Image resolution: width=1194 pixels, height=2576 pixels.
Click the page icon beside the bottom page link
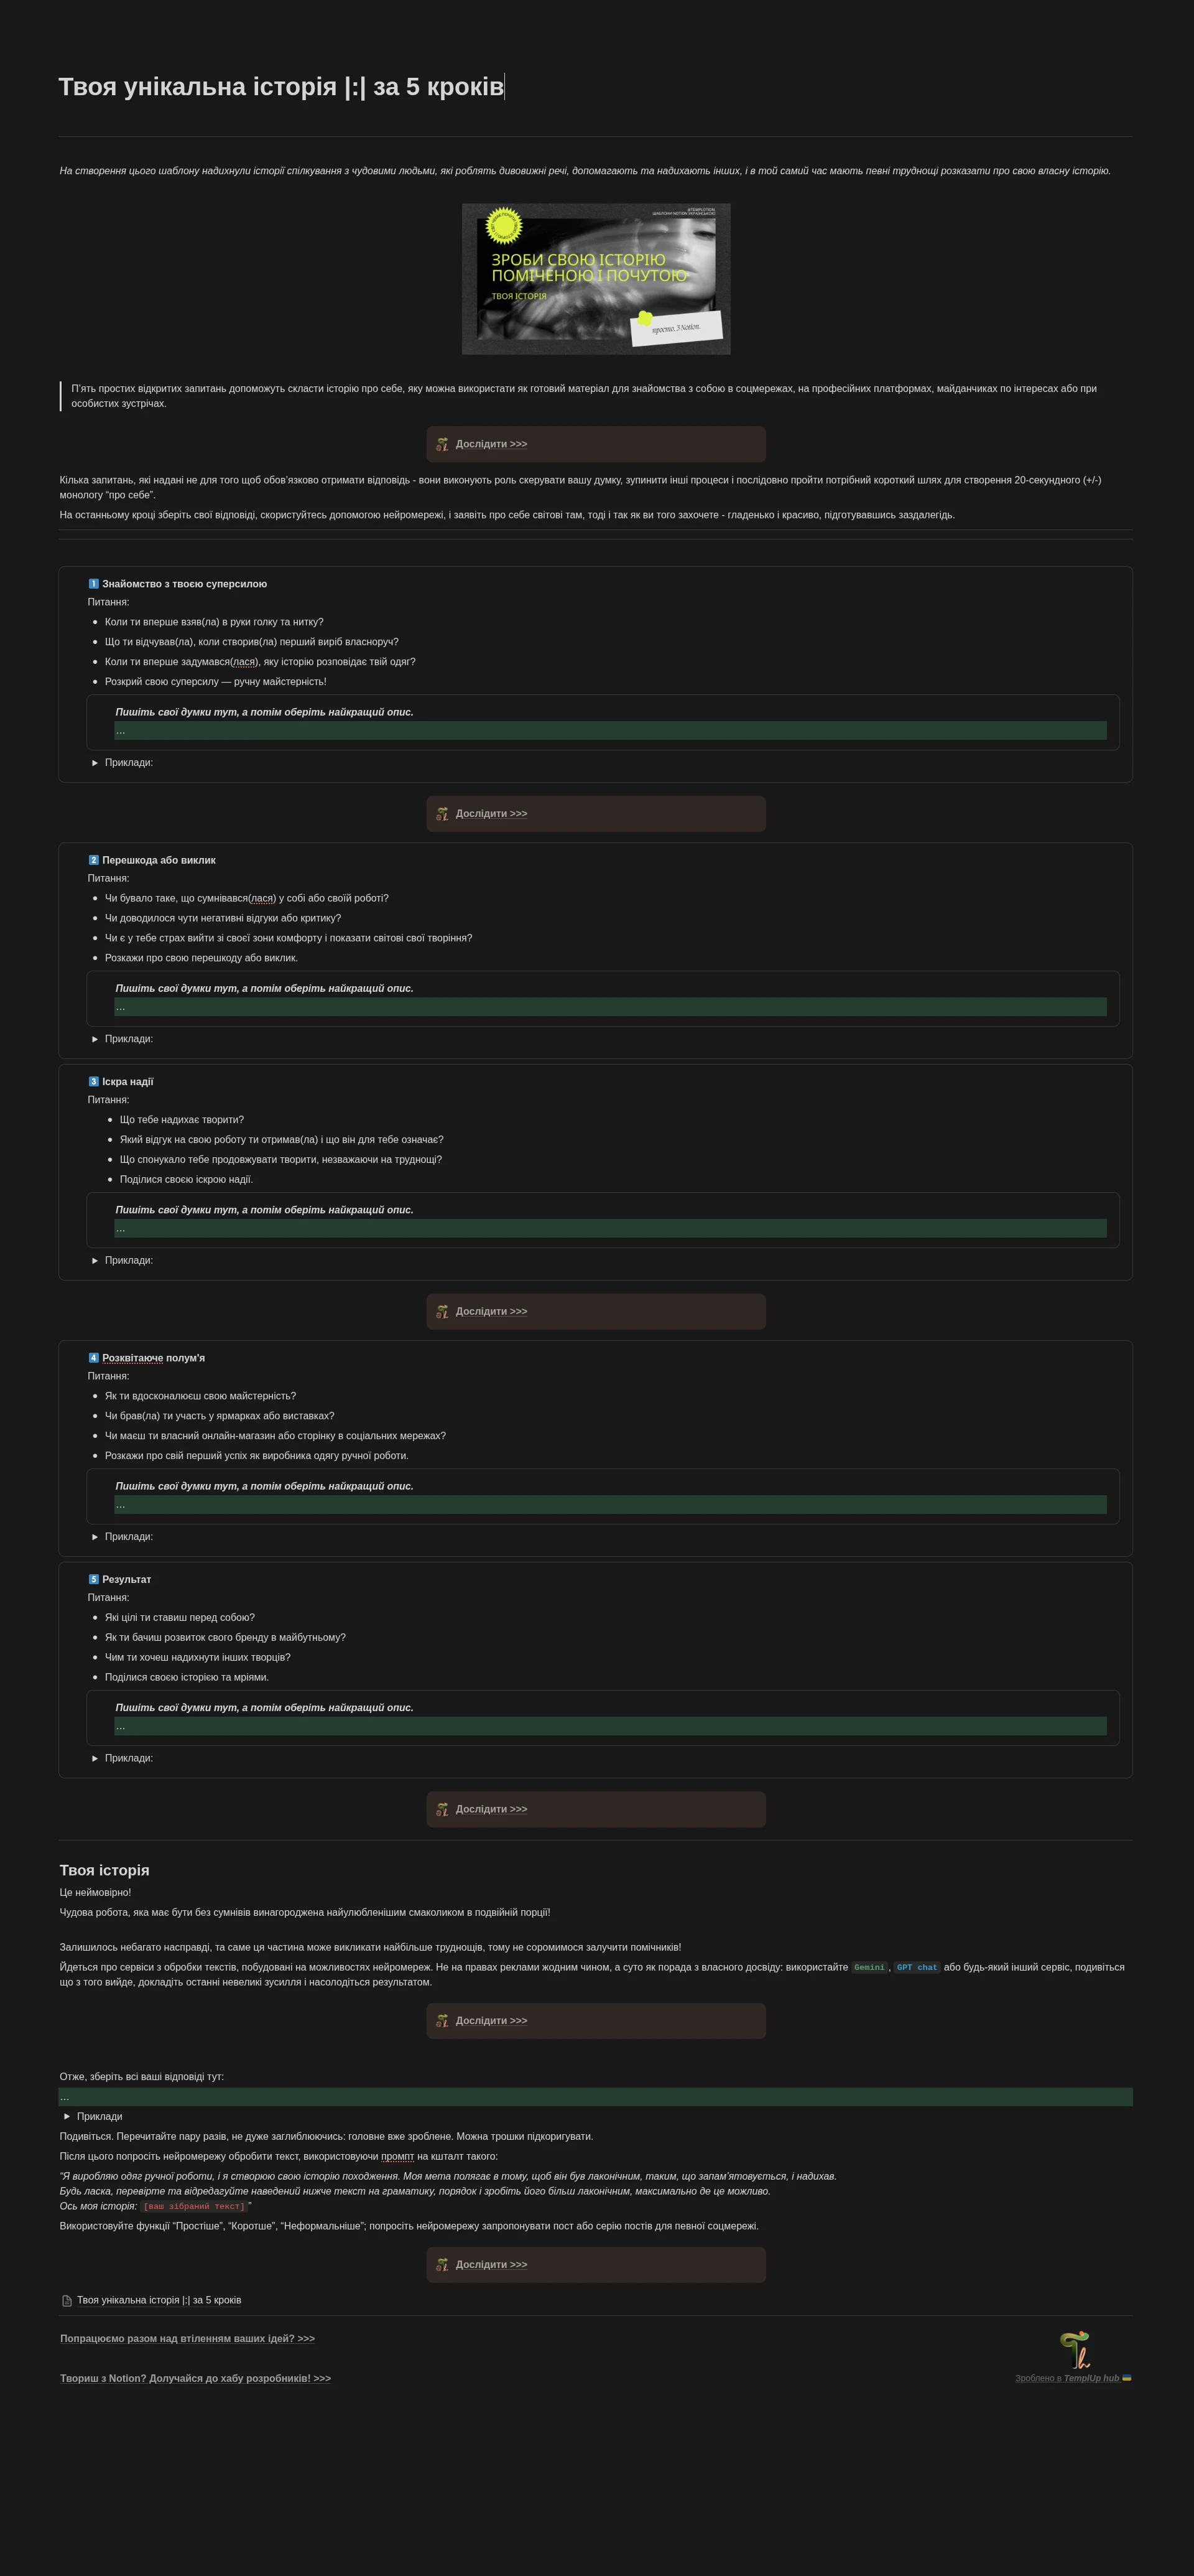click(x=67, y=2300)
